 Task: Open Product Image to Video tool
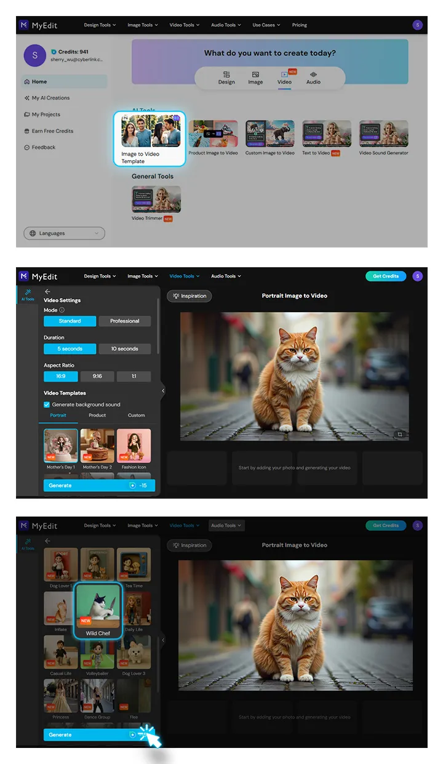click(213, 138)
